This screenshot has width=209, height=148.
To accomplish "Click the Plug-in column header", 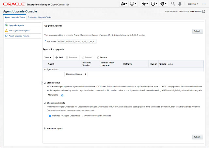I will point(153,64).
